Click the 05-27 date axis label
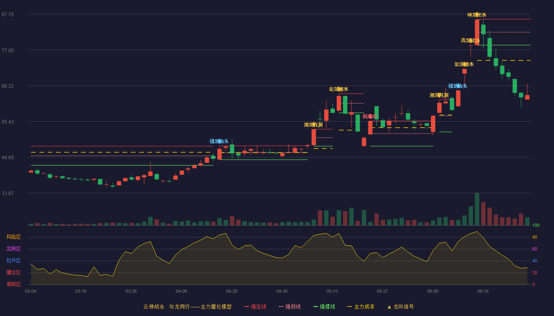This screenshot has height=316, width=554. point(382,291)
